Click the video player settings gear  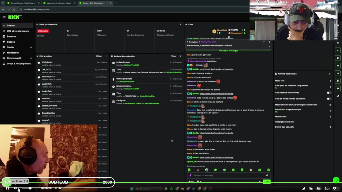click(334, 188)
